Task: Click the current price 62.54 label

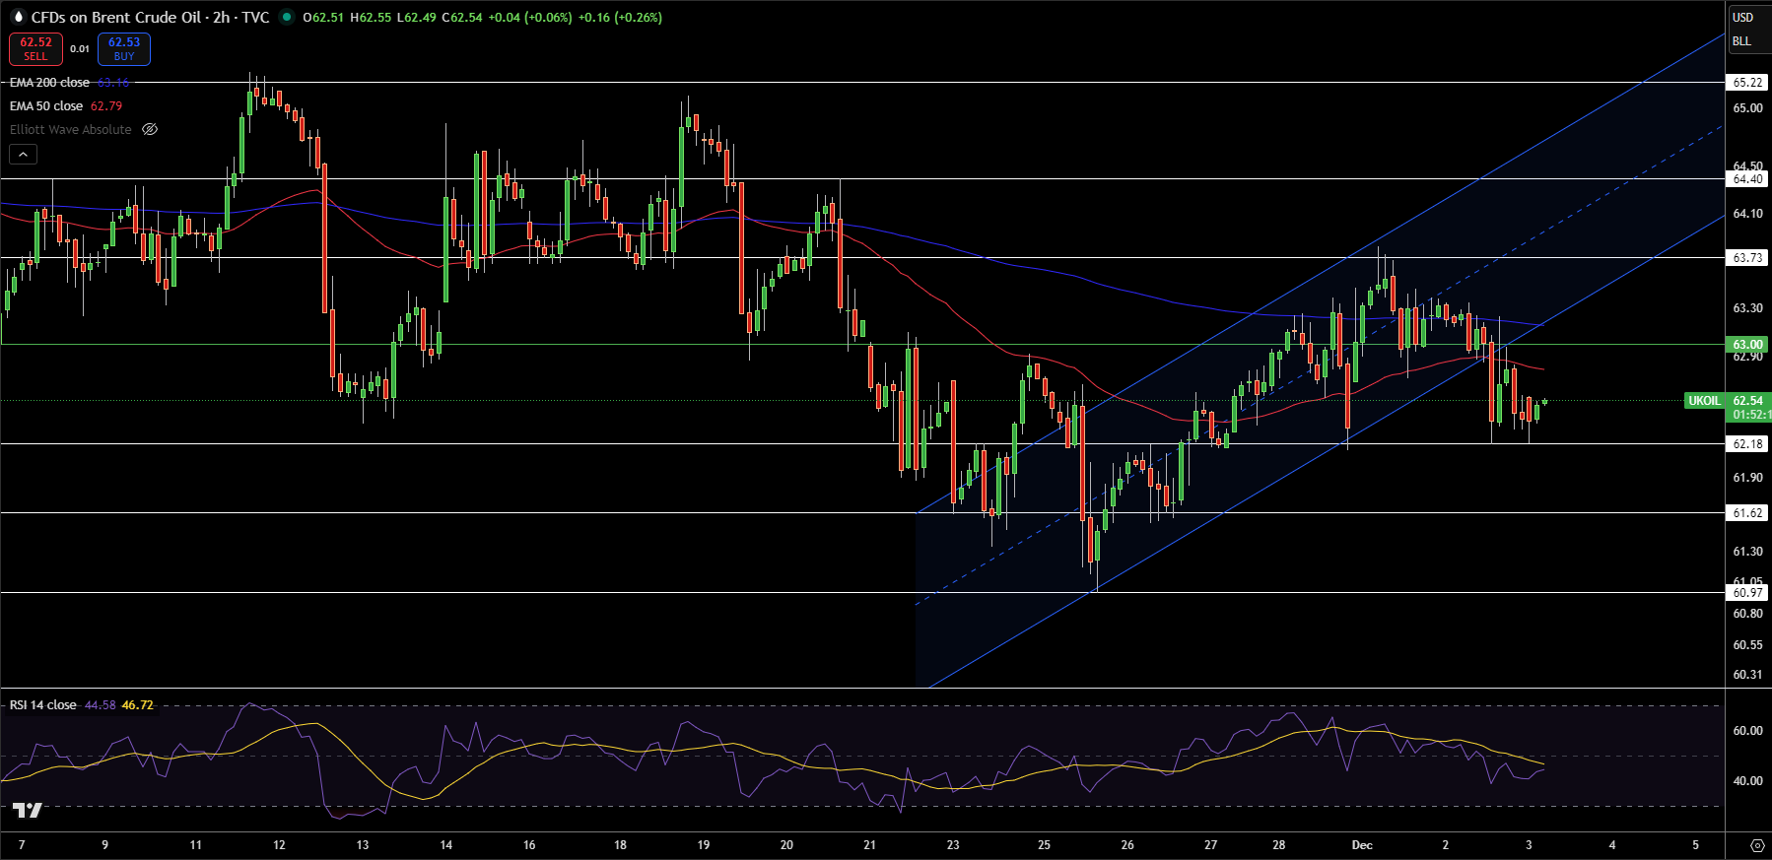Action: coord(1748,401)
